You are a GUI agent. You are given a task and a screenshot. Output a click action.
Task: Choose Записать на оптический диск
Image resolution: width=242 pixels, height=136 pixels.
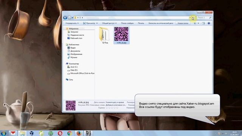161,23
